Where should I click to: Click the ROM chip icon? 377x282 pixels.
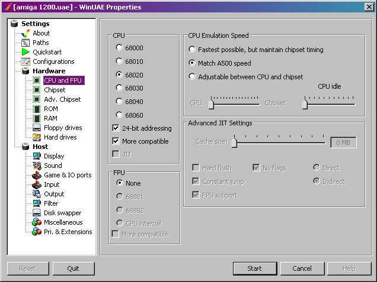click(37, 109)
